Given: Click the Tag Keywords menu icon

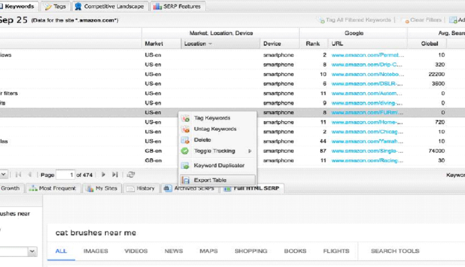Looking at the screenshot, I should [x=185, y=118].
